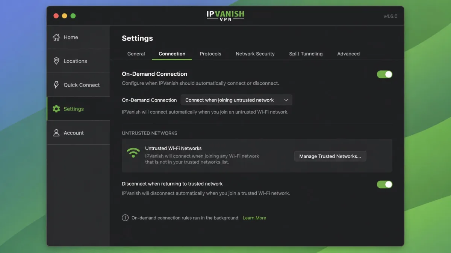
Task: Click the Locations pin icon
Action: tap(56, 61)
